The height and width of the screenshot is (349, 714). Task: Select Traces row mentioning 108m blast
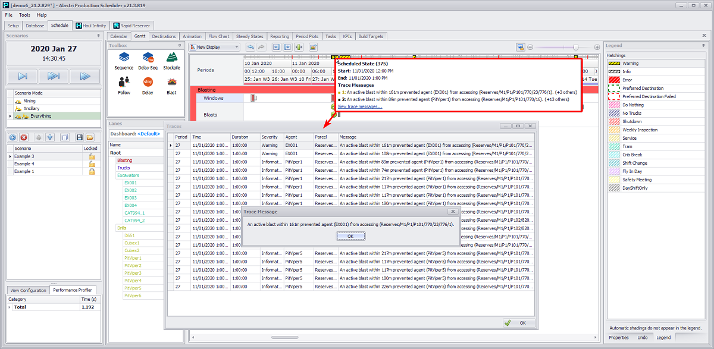[x=350, y=153]
